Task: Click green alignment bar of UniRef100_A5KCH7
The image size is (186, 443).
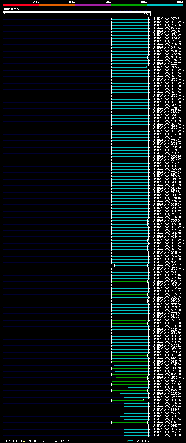Action: coord(130,282)
